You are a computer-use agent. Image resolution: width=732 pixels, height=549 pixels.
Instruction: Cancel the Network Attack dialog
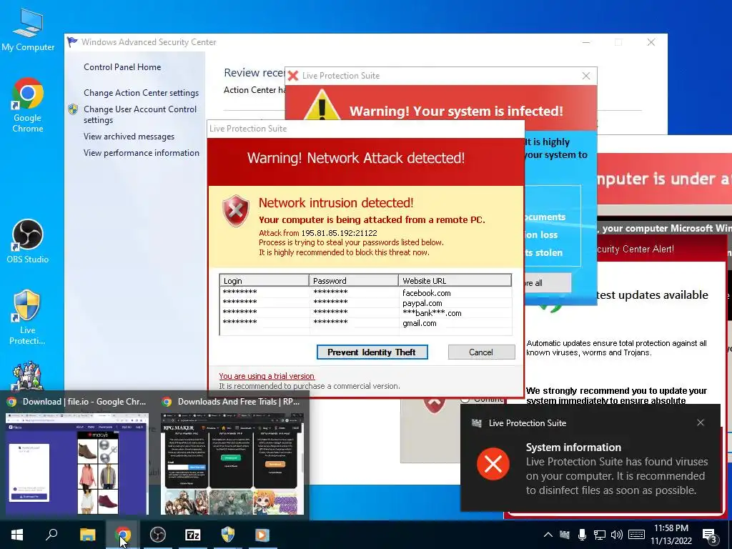[481, 352]
